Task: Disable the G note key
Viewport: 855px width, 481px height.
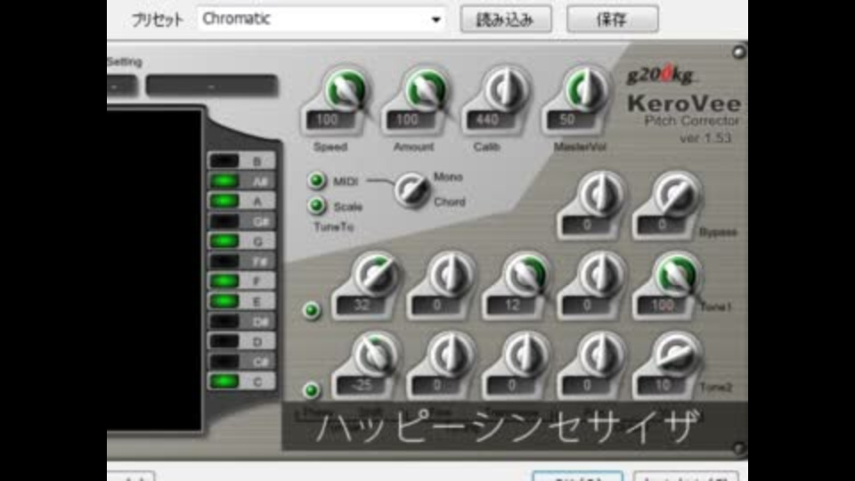Action: [241, 241]
